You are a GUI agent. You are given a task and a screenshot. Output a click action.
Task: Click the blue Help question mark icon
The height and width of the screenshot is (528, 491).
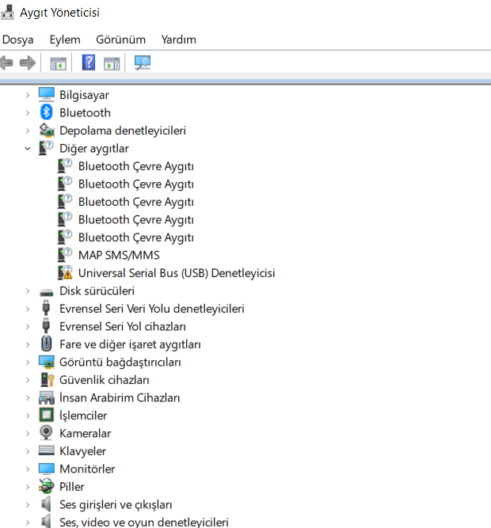click(89, 63)
